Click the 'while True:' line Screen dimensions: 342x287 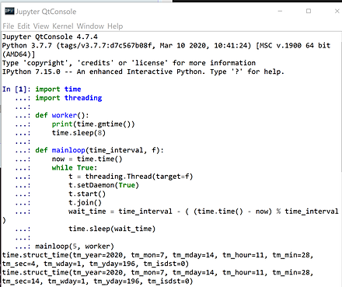pyautogui.click(x=75, y=168)
